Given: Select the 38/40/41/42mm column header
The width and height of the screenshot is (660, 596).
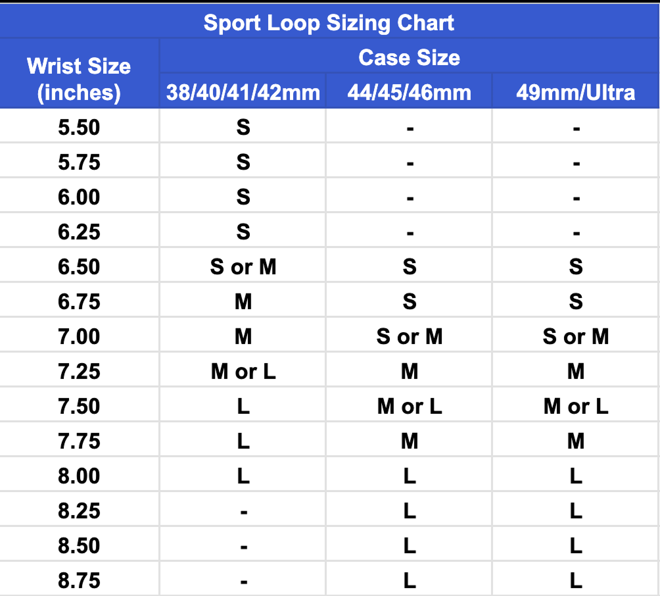Looking at the screenshot, I should (x=243, y=93).
